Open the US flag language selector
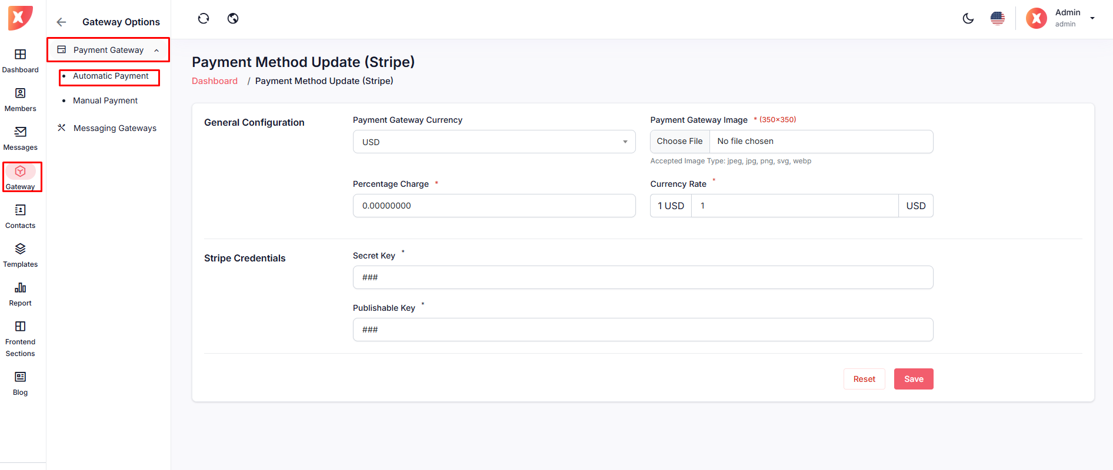 [997, 19]
